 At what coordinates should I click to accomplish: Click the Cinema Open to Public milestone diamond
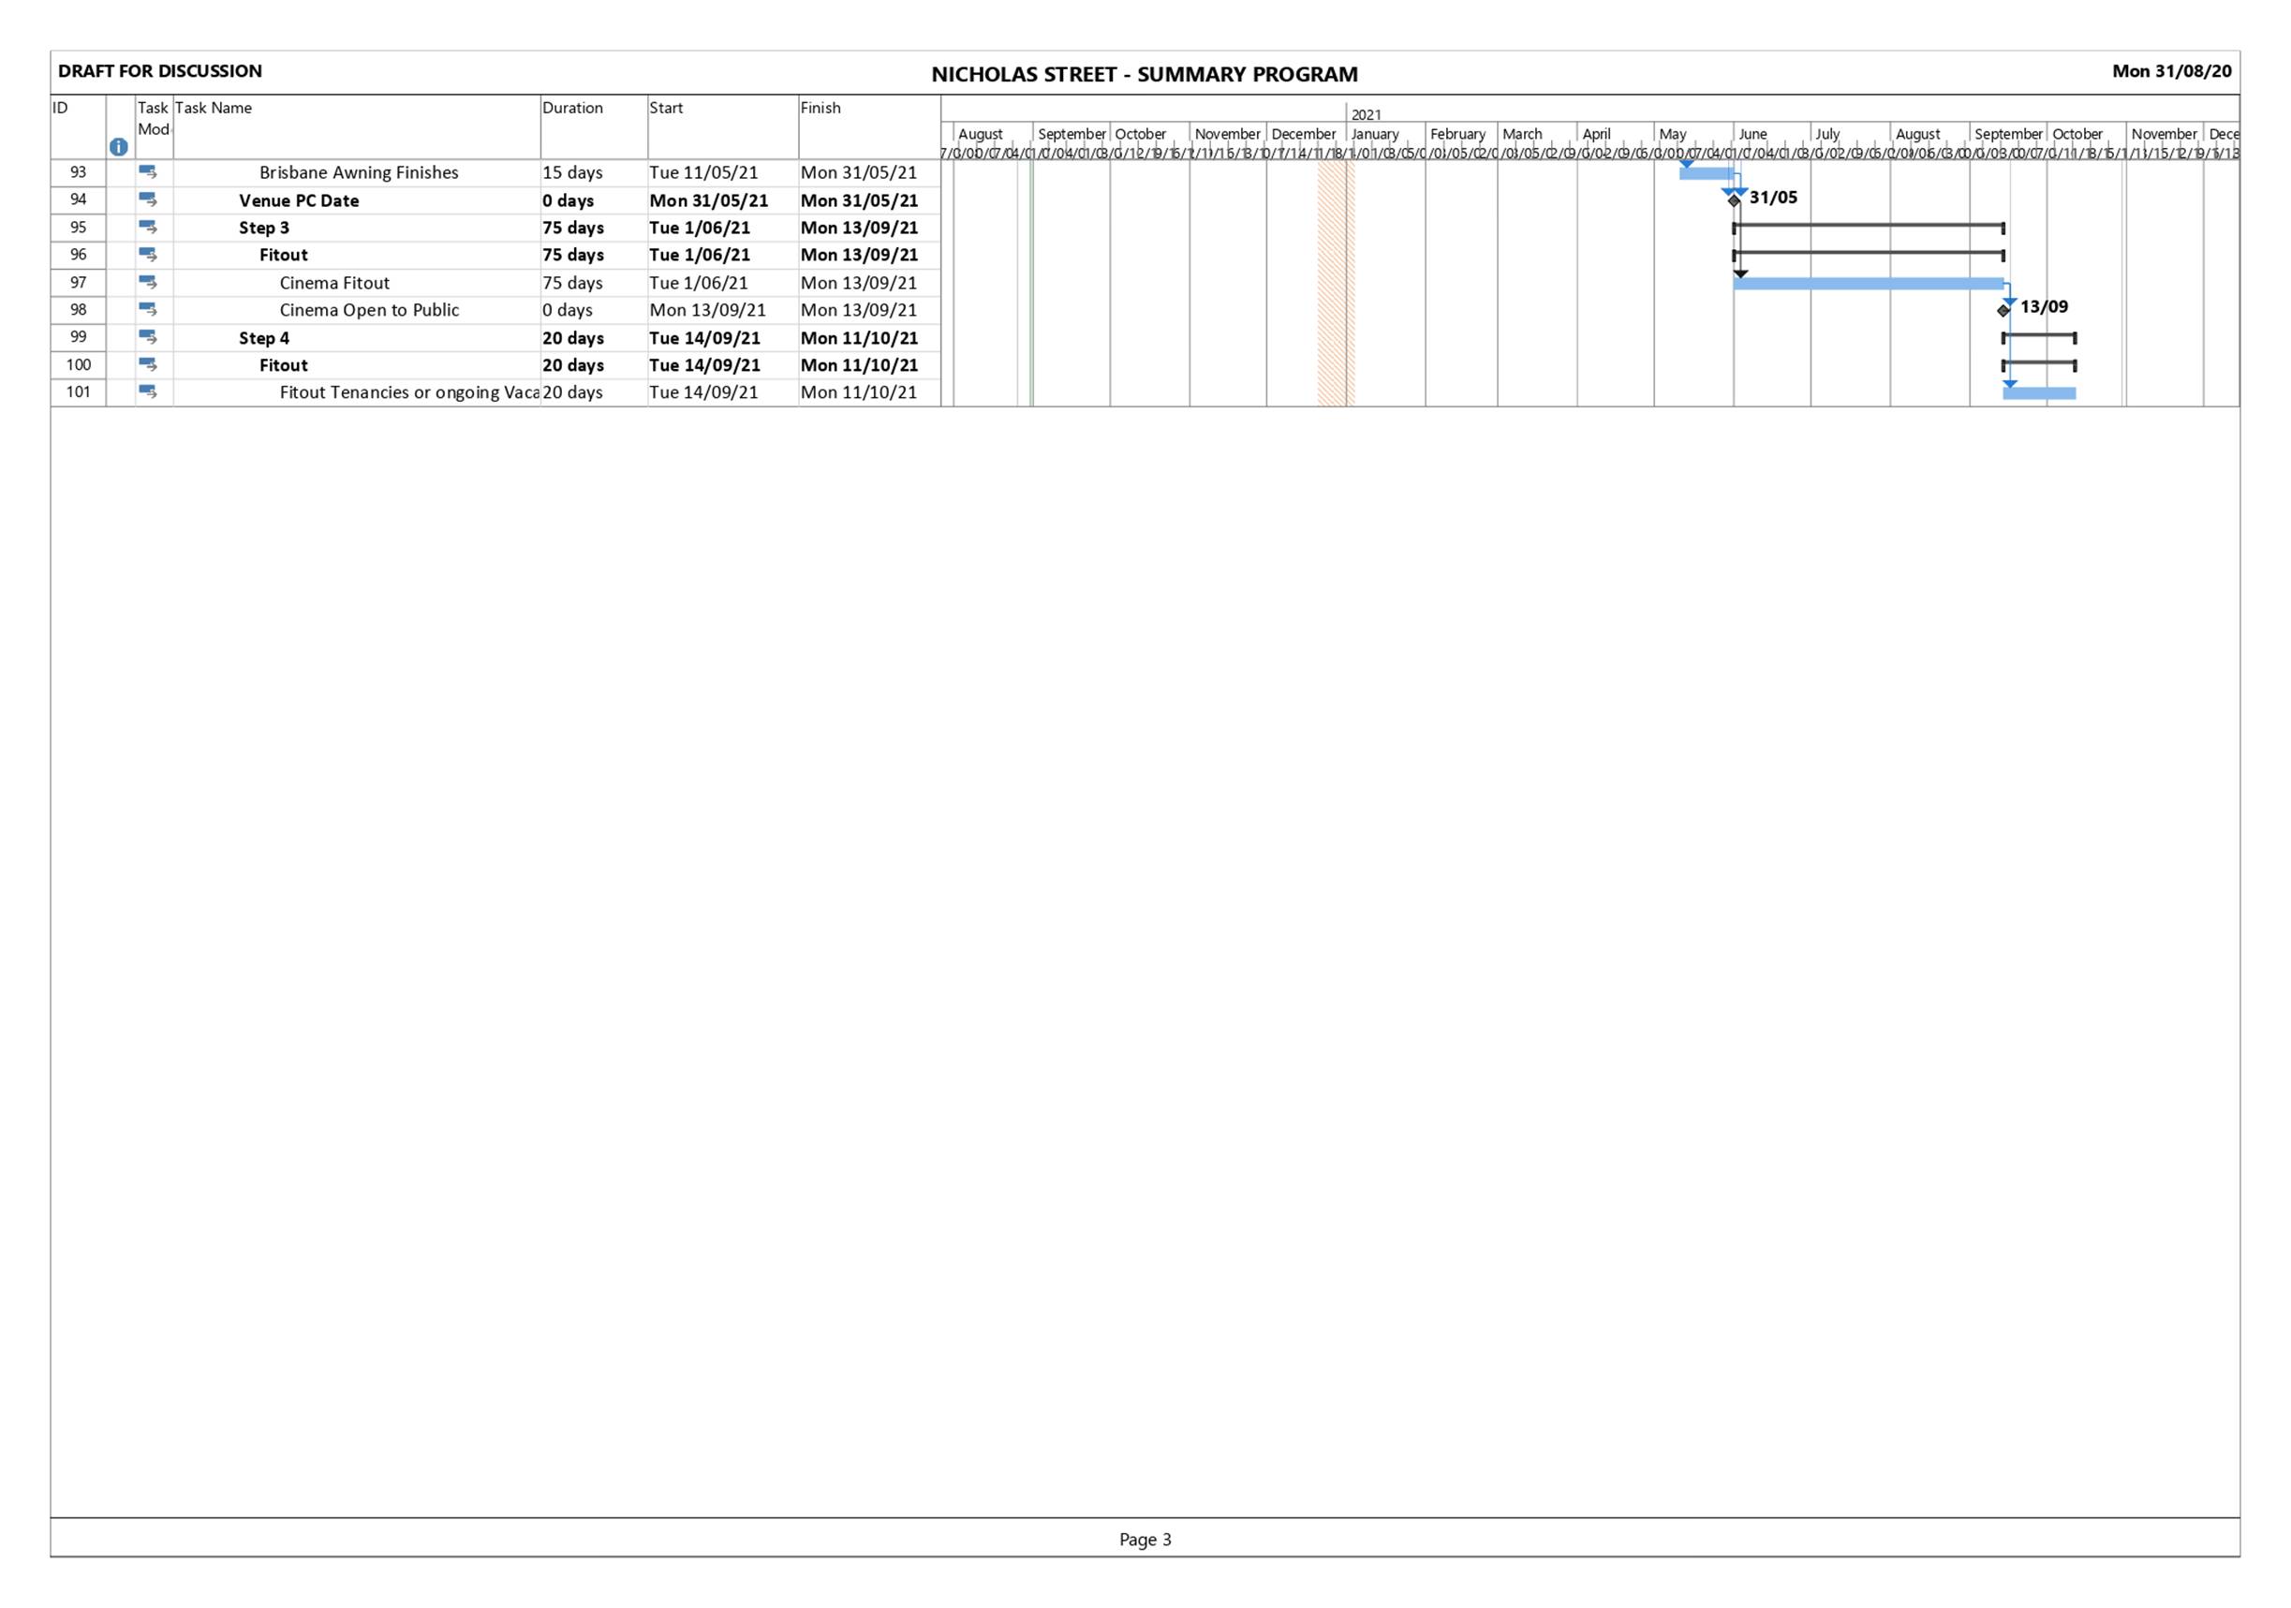click(2003, 310)
